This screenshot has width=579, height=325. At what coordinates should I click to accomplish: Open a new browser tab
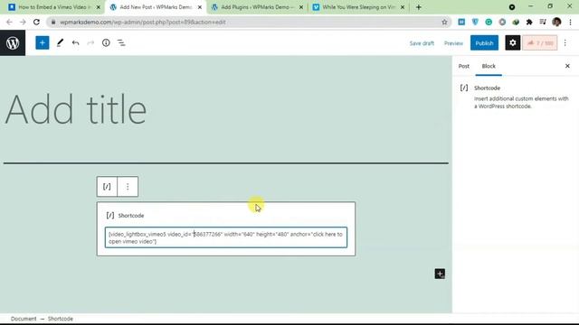(x=418, y=7)
